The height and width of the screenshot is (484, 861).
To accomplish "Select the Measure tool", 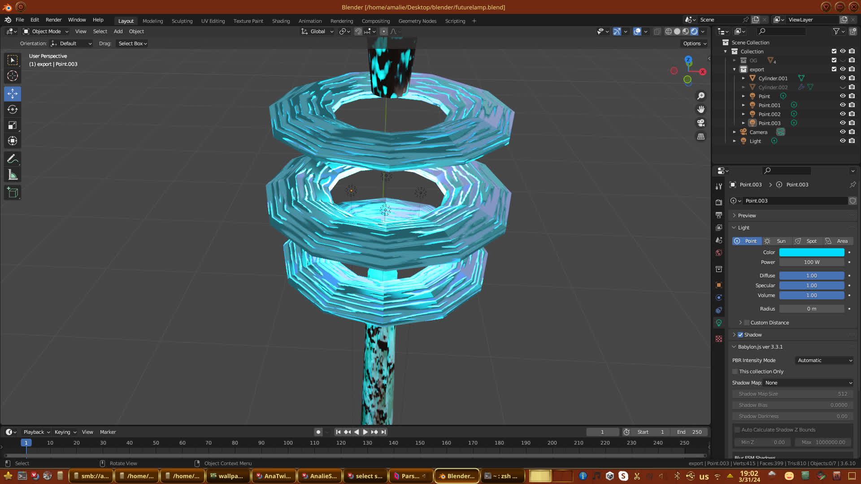I will [13, 175].
